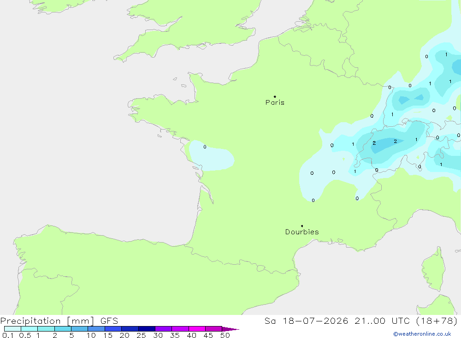461x338 pixels.
Task: Click the '0' value in the Atlantic coast rain patch
Action: point(205,147)
